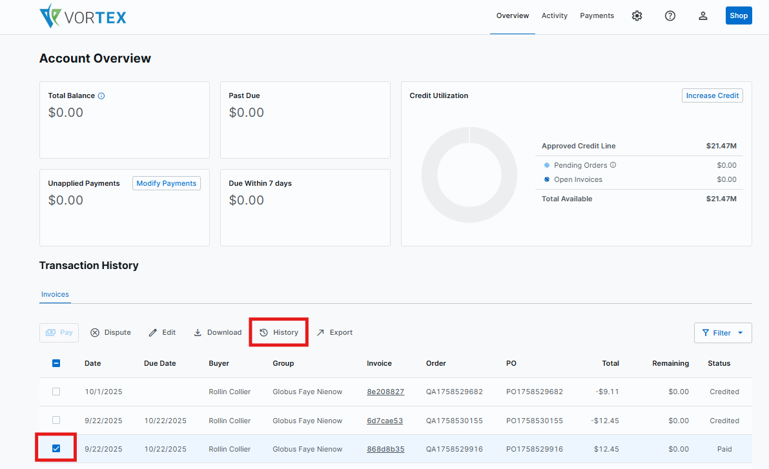
Task: Open History for selected invoice
Action: click(x=279, y=333)
